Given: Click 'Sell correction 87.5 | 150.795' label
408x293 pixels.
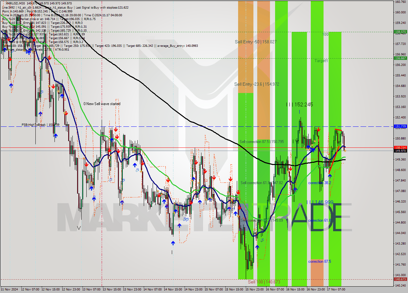Looking at the screenshot, I should [x=262, y=141].
